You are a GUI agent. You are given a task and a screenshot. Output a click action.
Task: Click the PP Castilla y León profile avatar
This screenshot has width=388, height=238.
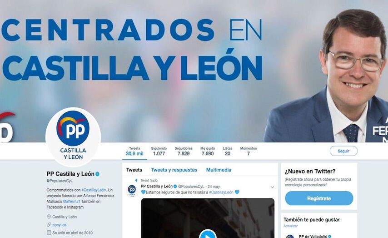tap(73, 137)
